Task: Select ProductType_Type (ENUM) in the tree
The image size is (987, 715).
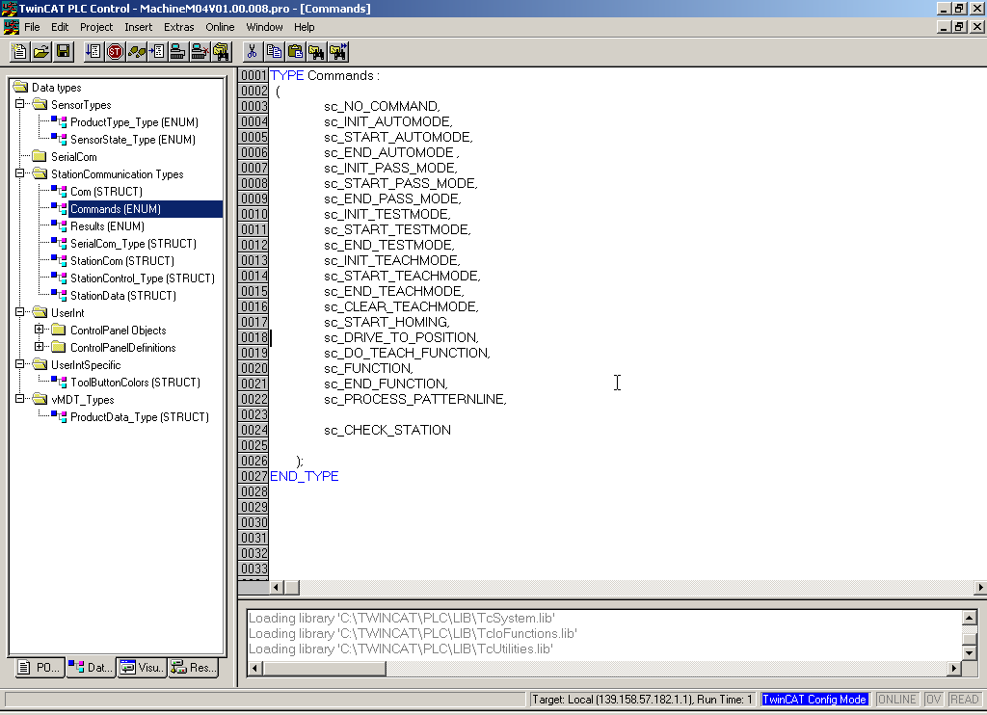Action: pos(134,122)
